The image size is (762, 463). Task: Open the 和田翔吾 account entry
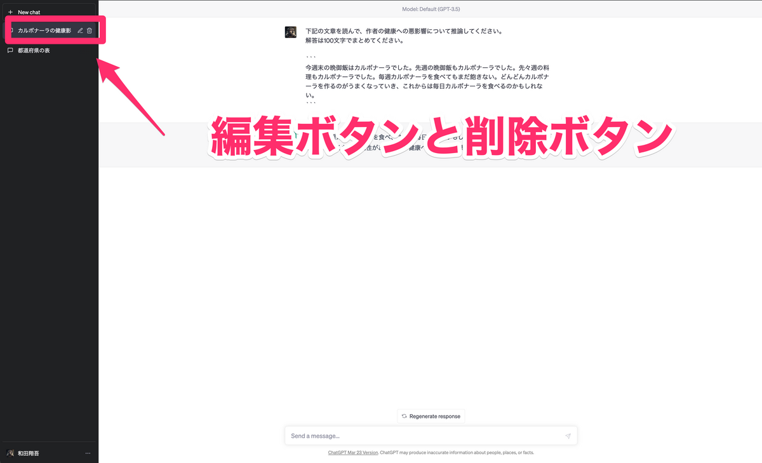[x=49, y=453]
